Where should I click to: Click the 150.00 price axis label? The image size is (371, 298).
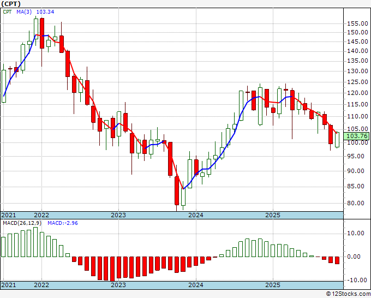coord(357,32)
